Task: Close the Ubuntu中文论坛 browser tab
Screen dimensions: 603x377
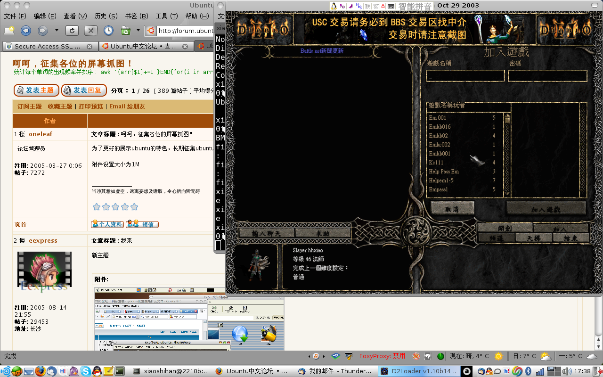Action: pyautogui.click(x=185, y=47)
